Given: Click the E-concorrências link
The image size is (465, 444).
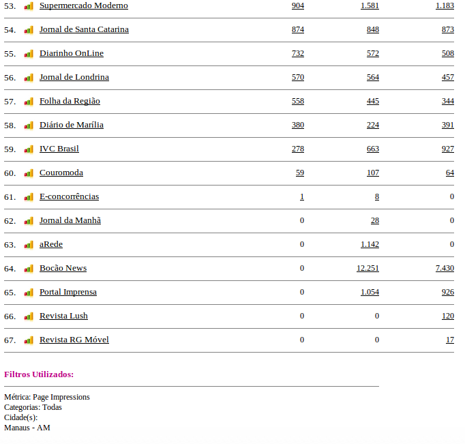Looking at the screenshot, I should click(x=69, y=196).
